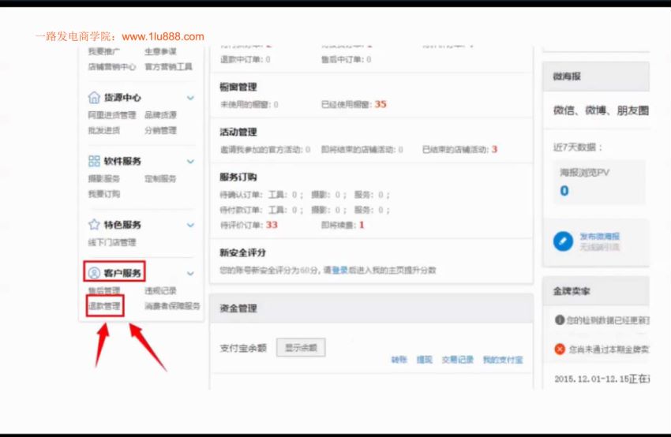Open 定制服务 in the sidebar
Viewport: 671px width, 437px height.
tap(160, 179)
